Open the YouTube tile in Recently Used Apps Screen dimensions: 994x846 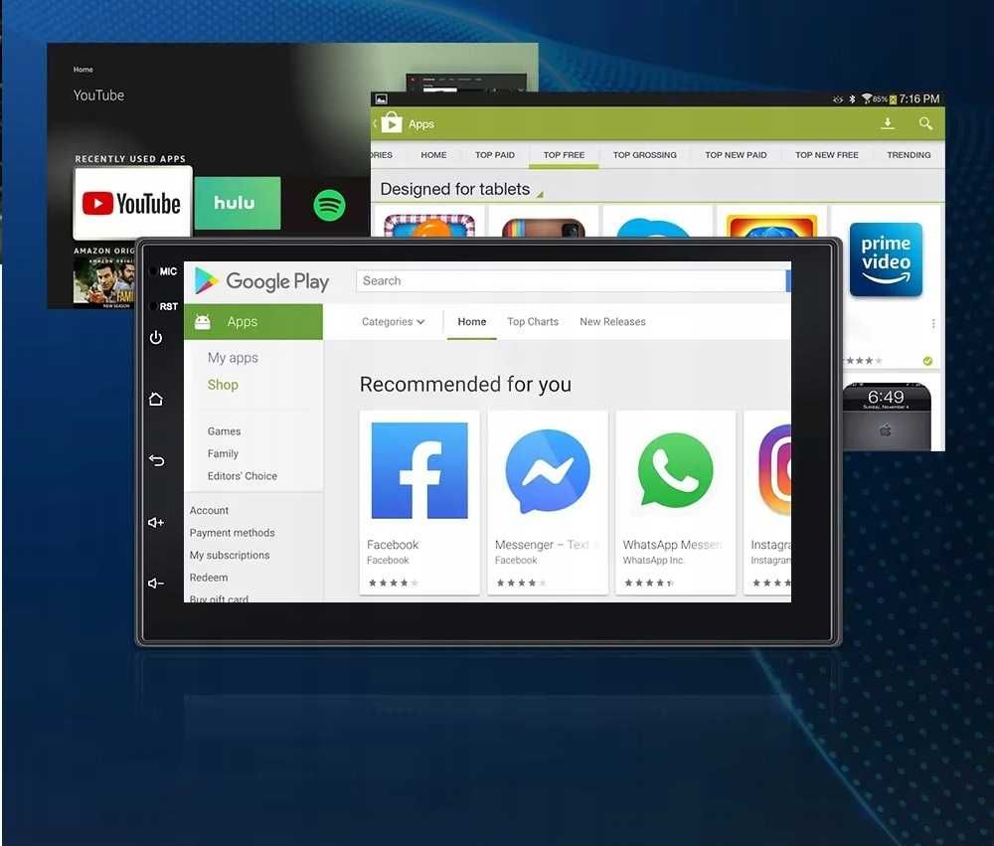click(132, 203)
